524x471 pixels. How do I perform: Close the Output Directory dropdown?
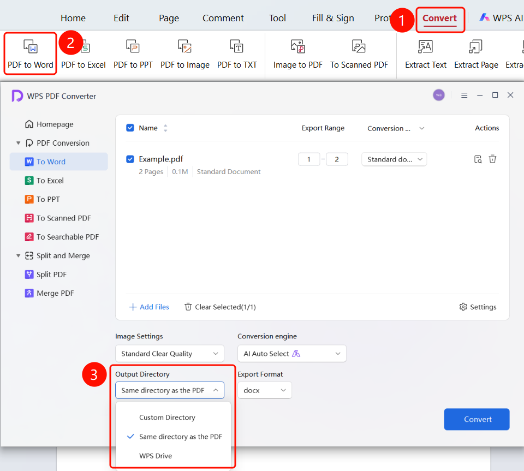click(x=169, y=390)
